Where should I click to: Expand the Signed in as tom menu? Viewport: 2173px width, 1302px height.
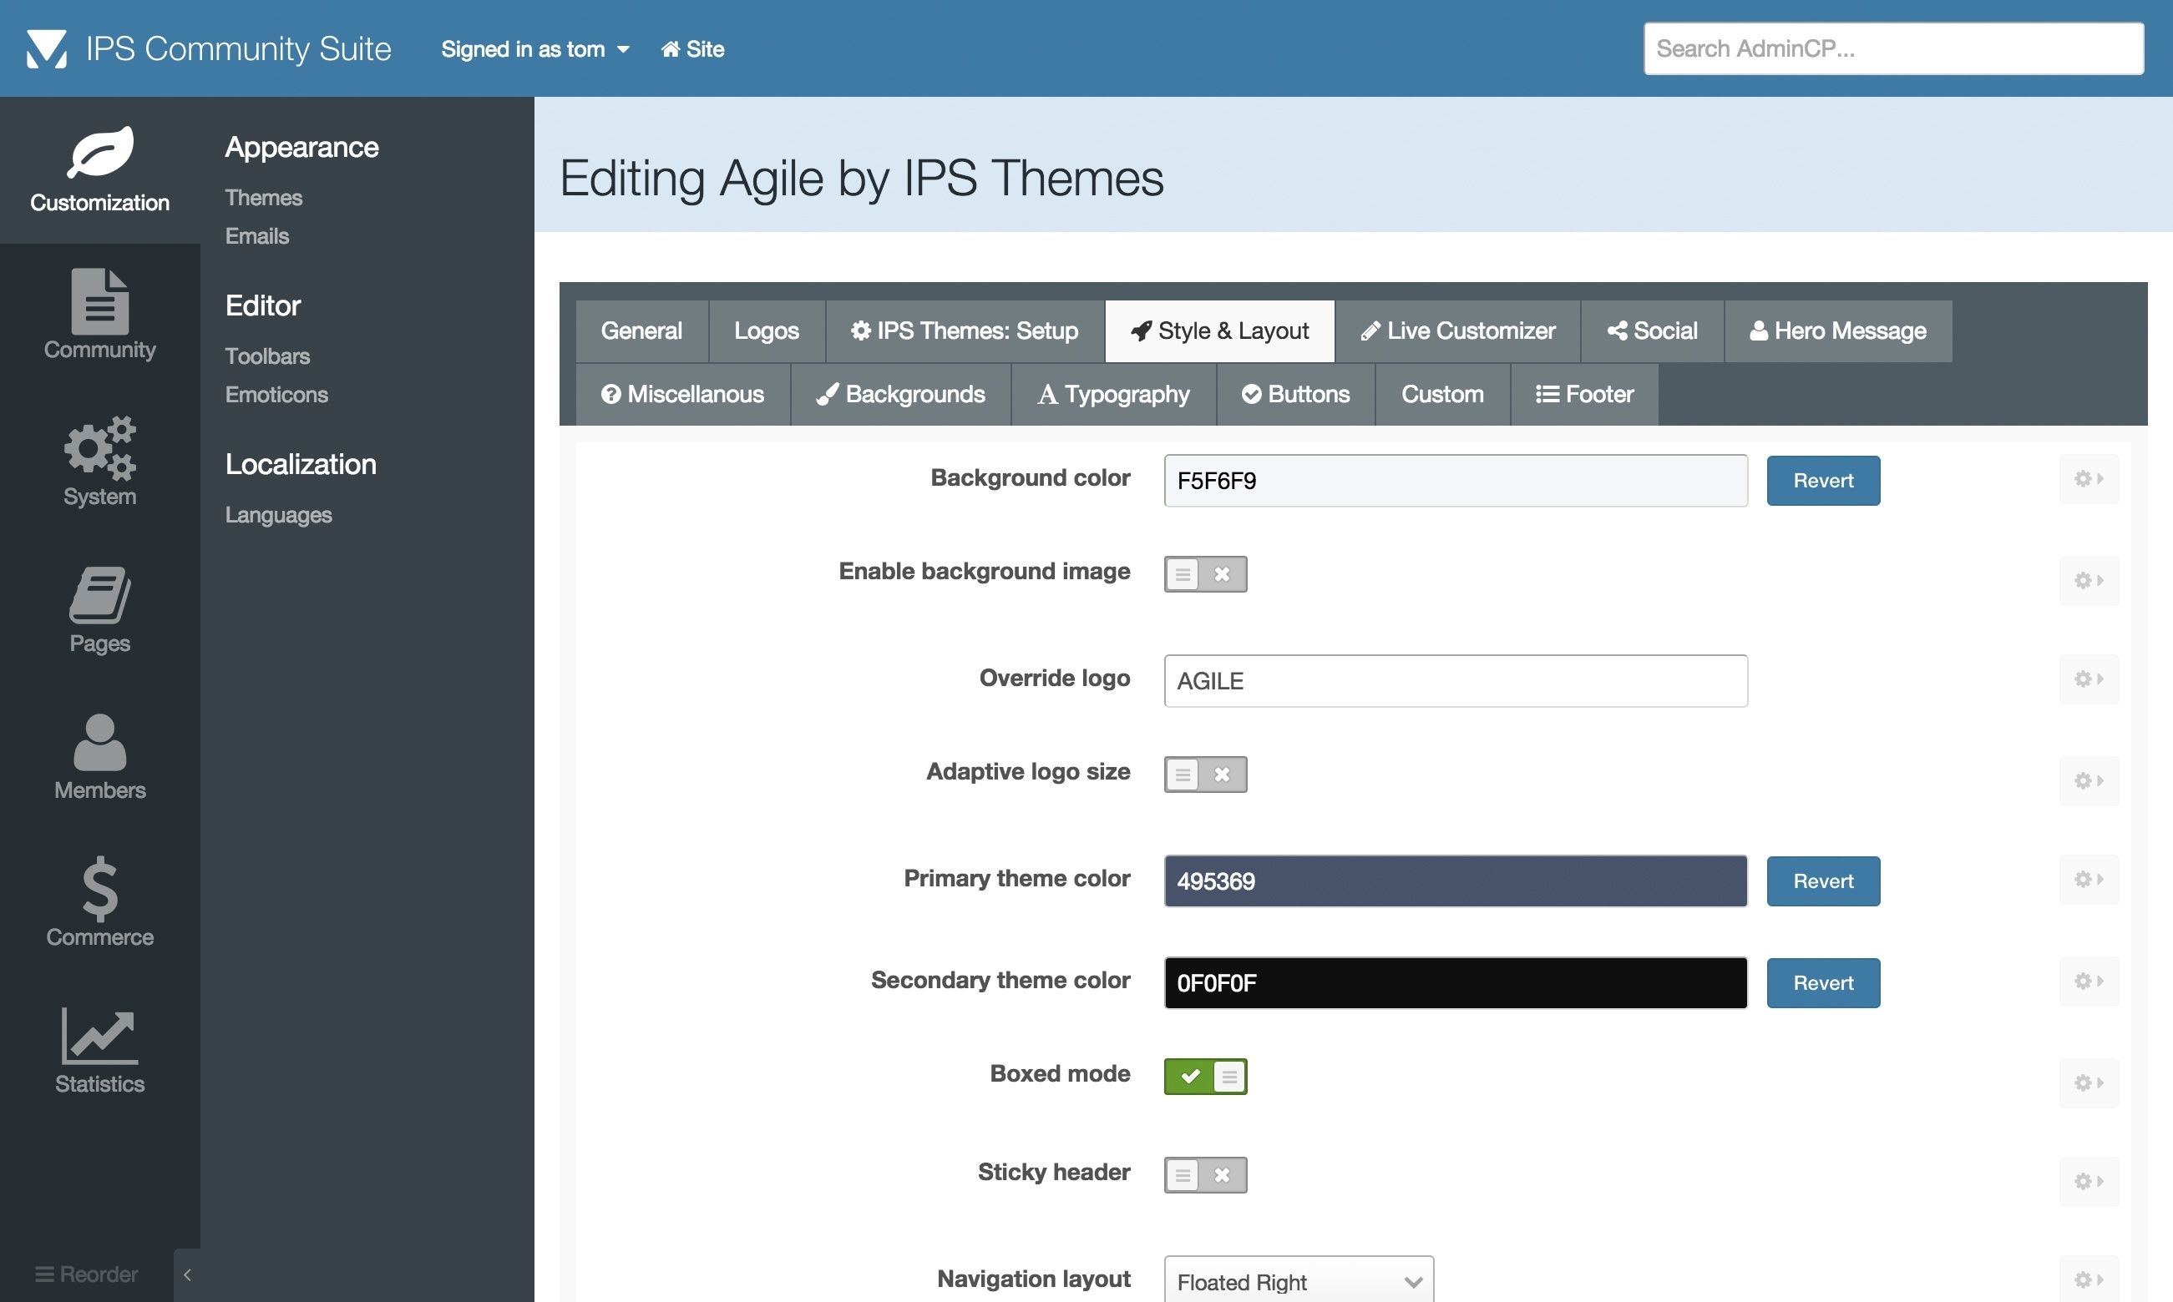534,49
